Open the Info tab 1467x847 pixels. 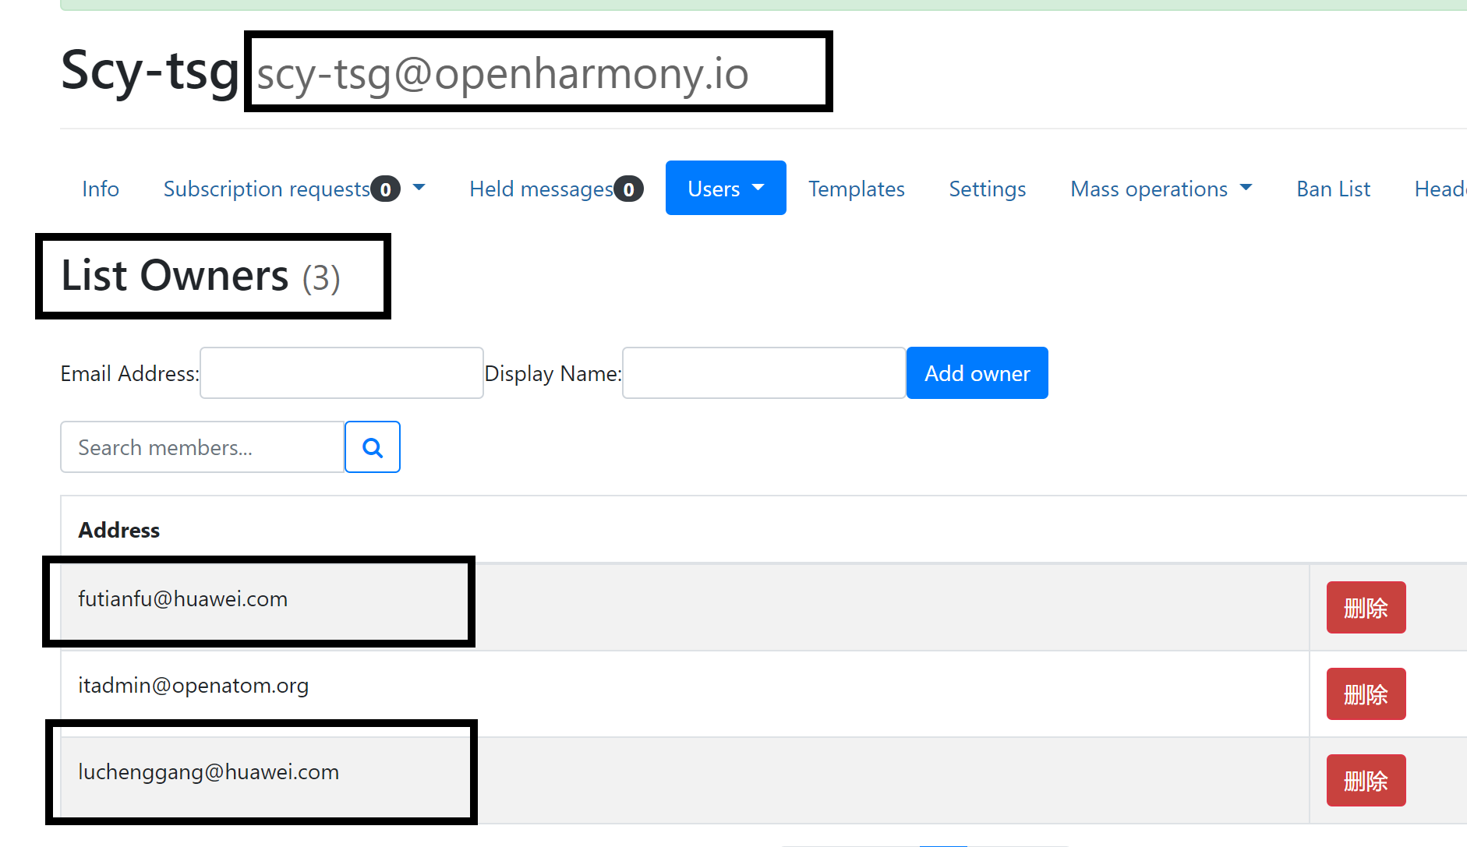[101, 189]
